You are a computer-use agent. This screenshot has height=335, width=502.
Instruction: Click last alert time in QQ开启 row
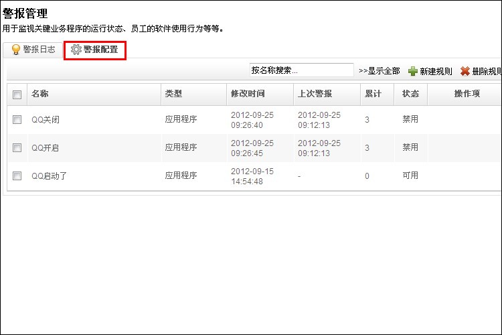point(319,148)
